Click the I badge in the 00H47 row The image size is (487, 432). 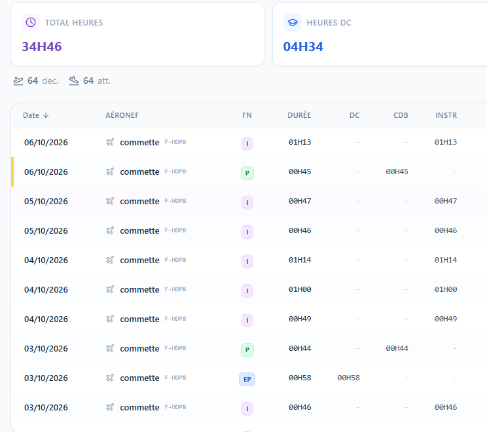click(247, 202)
